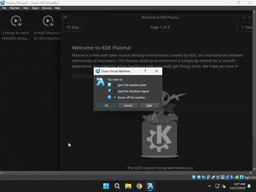Click the USB devices indicator
Screen dimensions: 256x192
213,177
